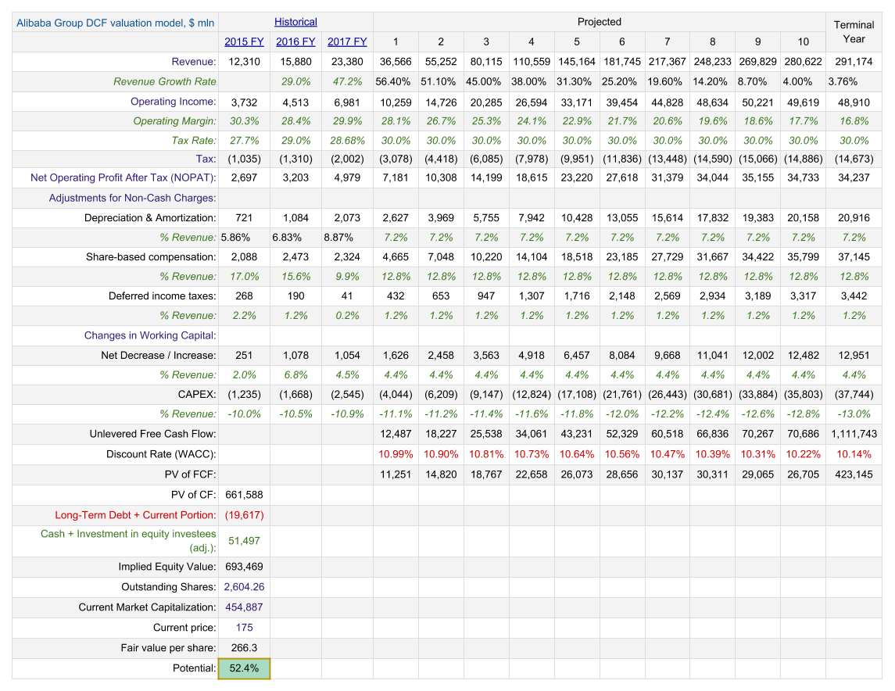Image resolution: width=895 pixels, height=691 pixels.
Task: Click the PV of CF value 661,588
Action: pyautogui.click(x=244, y=495)
